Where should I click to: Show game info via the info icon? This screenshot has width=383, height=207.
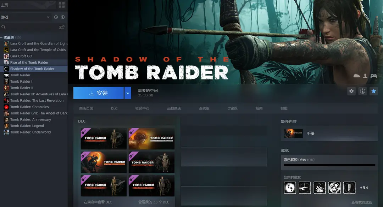pyautogui.click(x=362, y=91)
